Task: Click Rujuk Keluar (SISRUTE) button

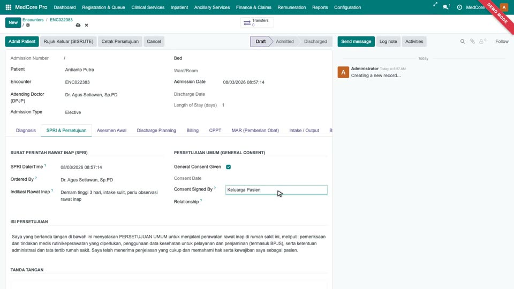Action: [69, 42]
